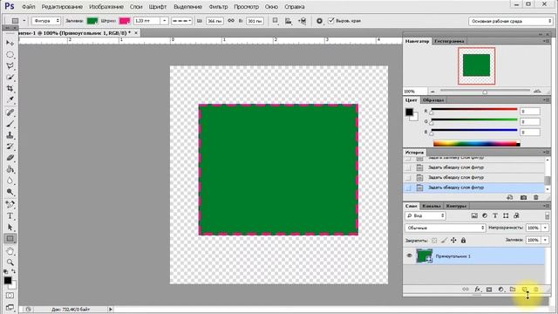Image resolution: width=558 pixels, height=314 pixels.
Task: Open the gear settings in options bar
Action: point(319,21)
